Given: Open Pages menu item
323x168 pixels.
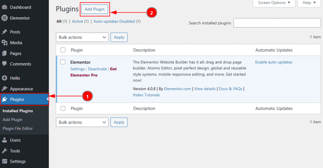Looking at the screenshot, I should pyautogui.click(x=16, y=53).
